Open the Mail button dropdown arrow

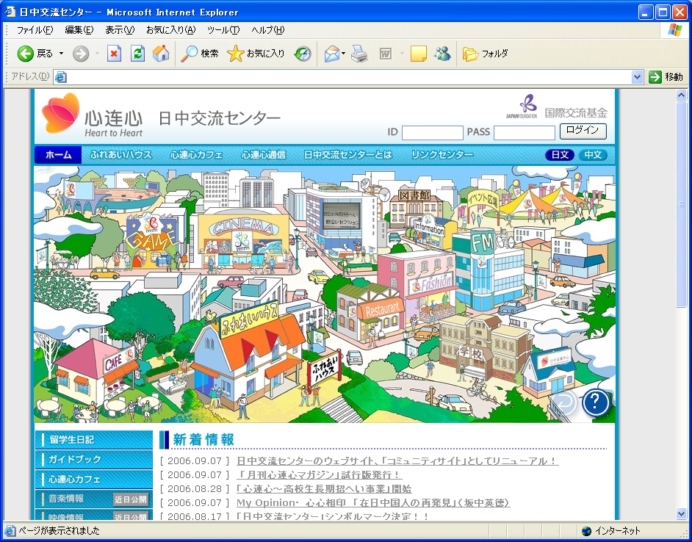tap(343, 54)
